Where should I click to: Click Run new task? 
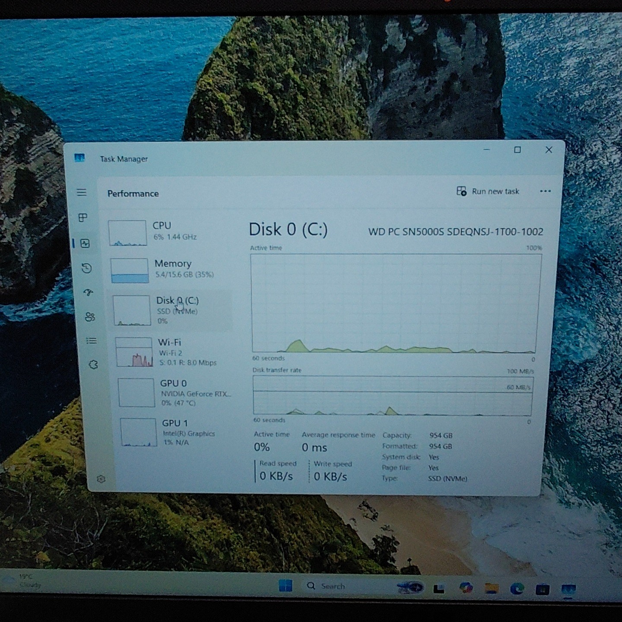pos(488,191)
